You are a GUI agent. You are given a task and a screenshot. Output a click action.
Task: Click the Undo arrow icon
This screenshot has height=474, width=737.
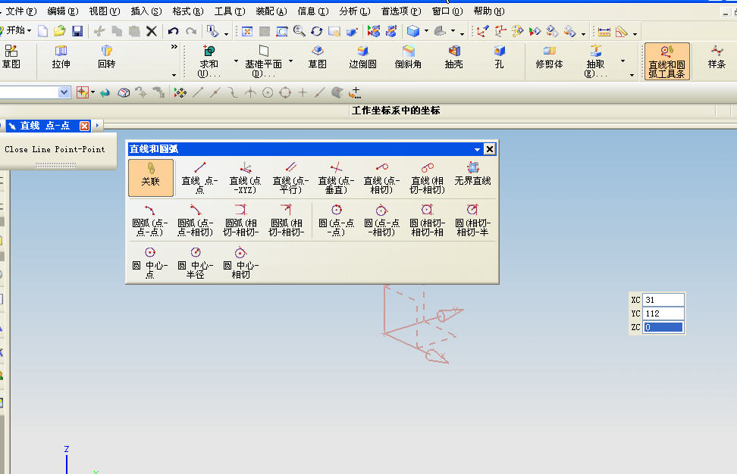(173, 31)
